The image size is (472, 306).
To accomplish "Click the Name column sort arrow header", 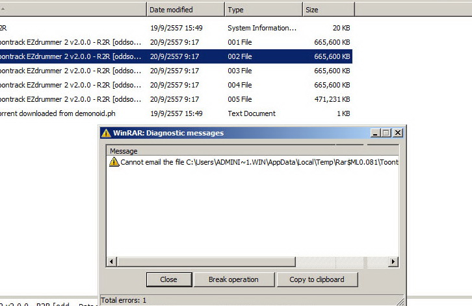I will (x=73, y=10).
